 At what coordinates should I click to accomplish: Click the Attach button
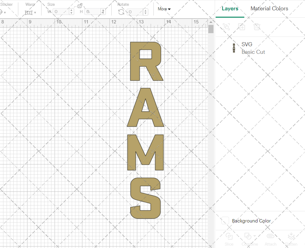(x=270, y=239)
